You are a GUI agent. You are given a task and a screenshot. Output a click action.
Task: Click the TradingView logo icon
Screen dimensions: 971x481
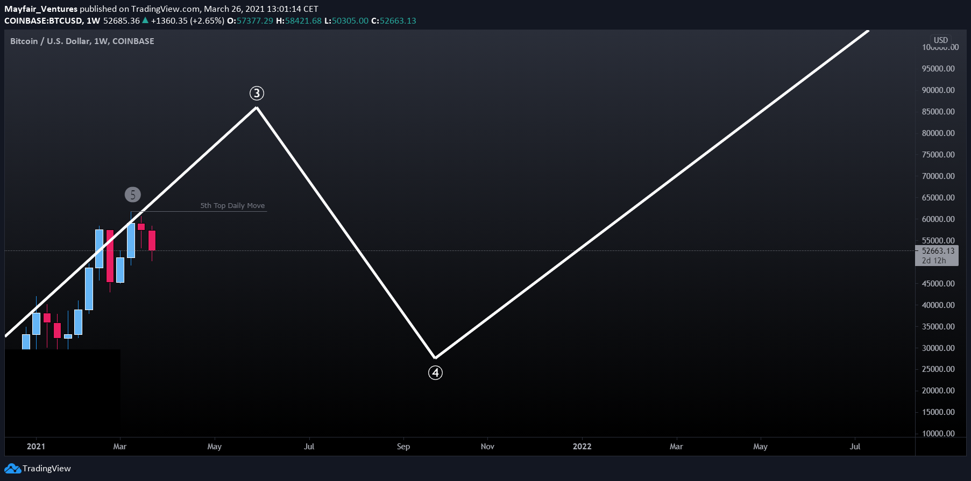tap(12, 469)
